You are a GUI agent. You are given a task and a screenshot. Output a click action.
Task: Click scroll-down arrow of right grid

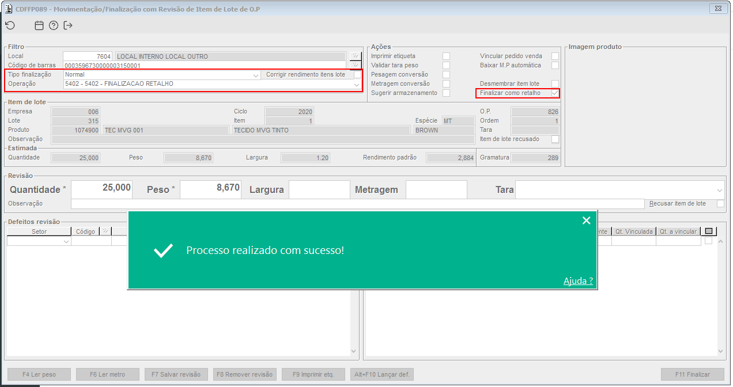coord(720,351)
